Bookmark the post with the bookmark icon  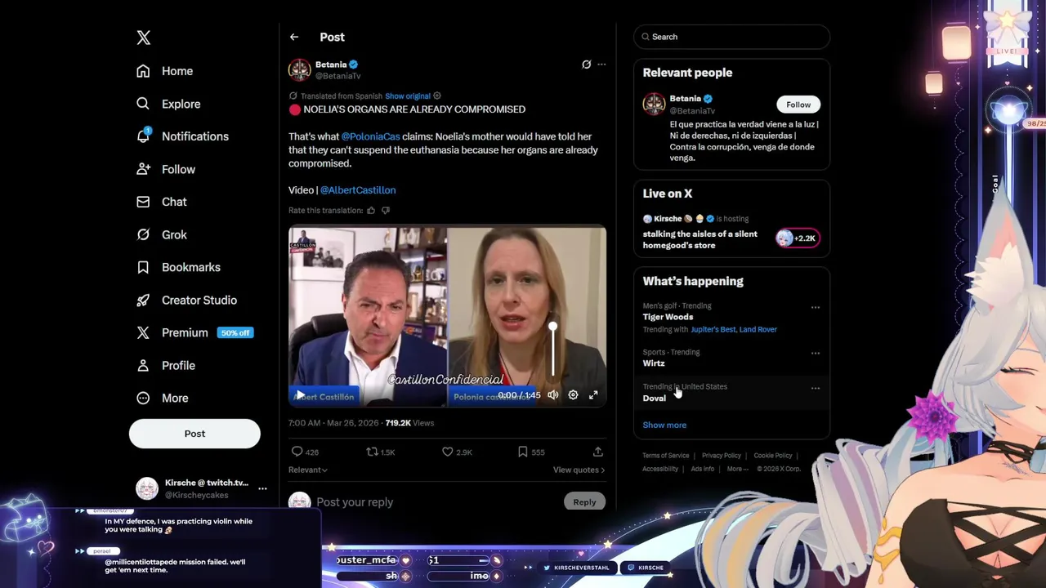[523, 452]
